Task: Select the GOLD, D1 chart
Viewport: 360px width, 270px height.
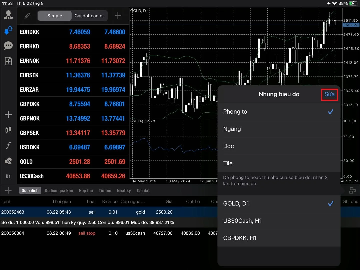Action: coord(279,204)
